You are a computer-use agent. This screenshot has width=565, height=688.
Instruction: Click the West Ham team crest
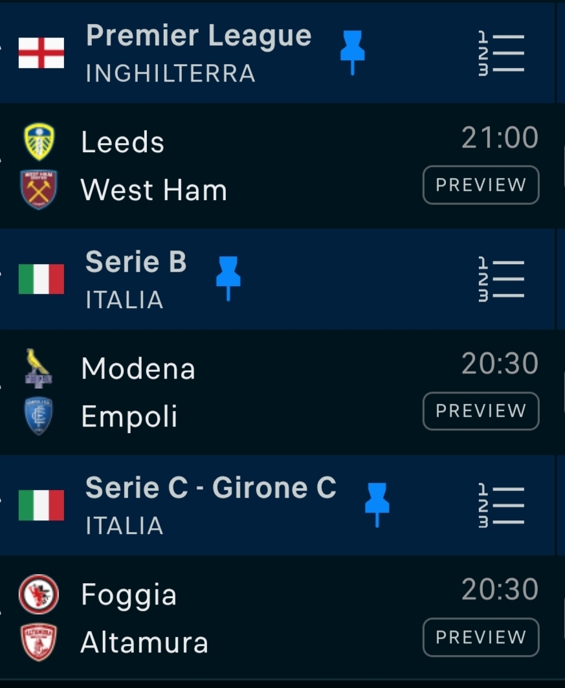39,190
